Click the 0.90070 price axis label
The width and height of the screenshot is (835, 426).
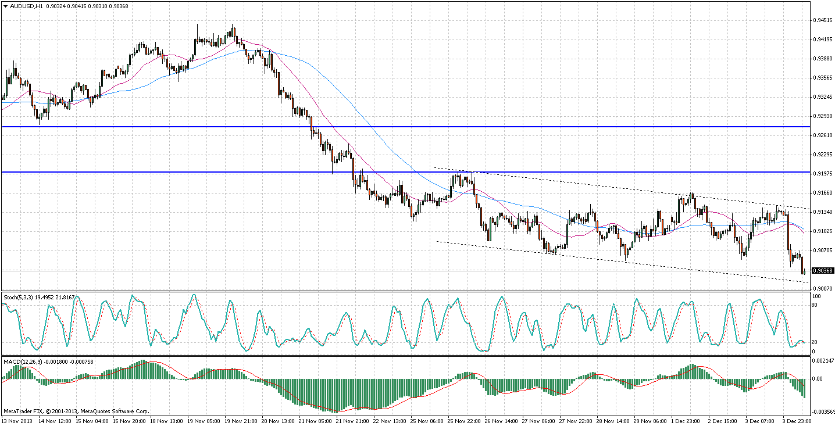[822, 289]
